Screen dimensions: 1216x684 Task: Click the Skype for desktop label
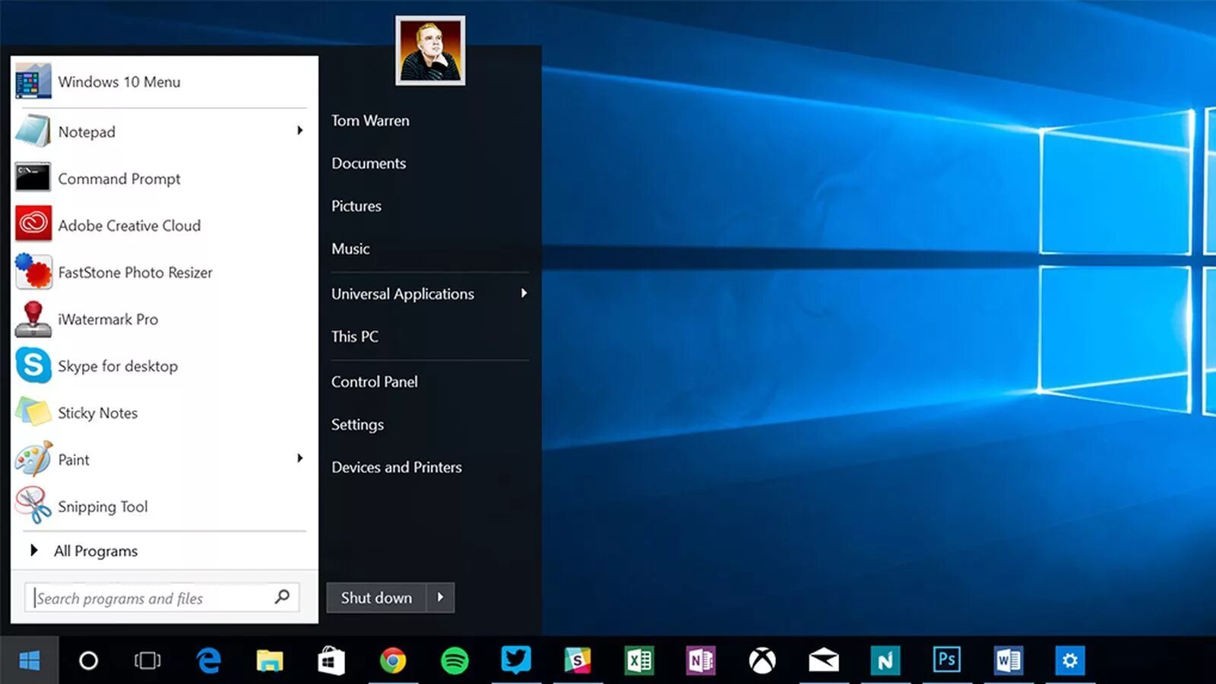(x=118, y=366)
